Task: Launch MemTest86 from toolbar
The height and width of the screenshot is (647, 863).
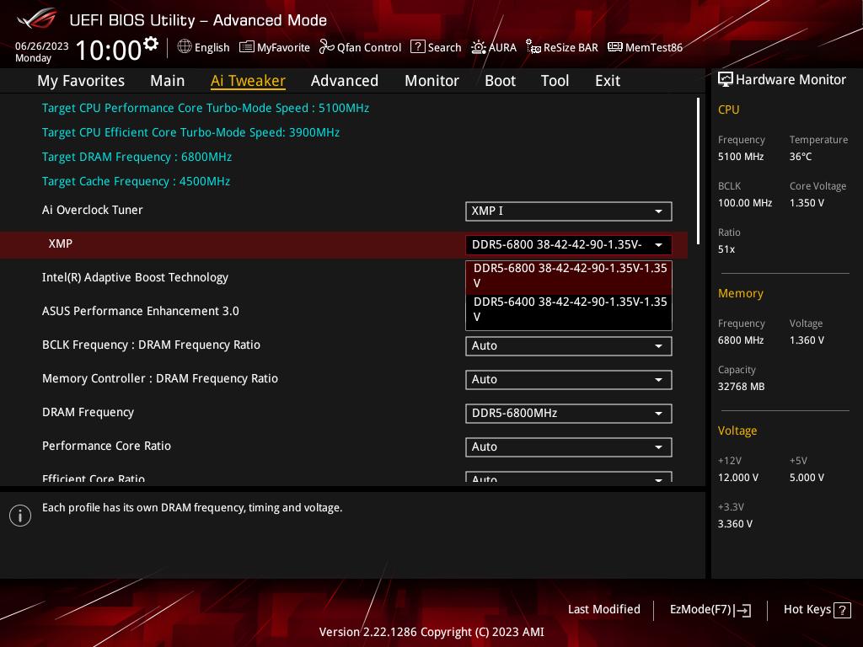Action: [x=645, y=47]
